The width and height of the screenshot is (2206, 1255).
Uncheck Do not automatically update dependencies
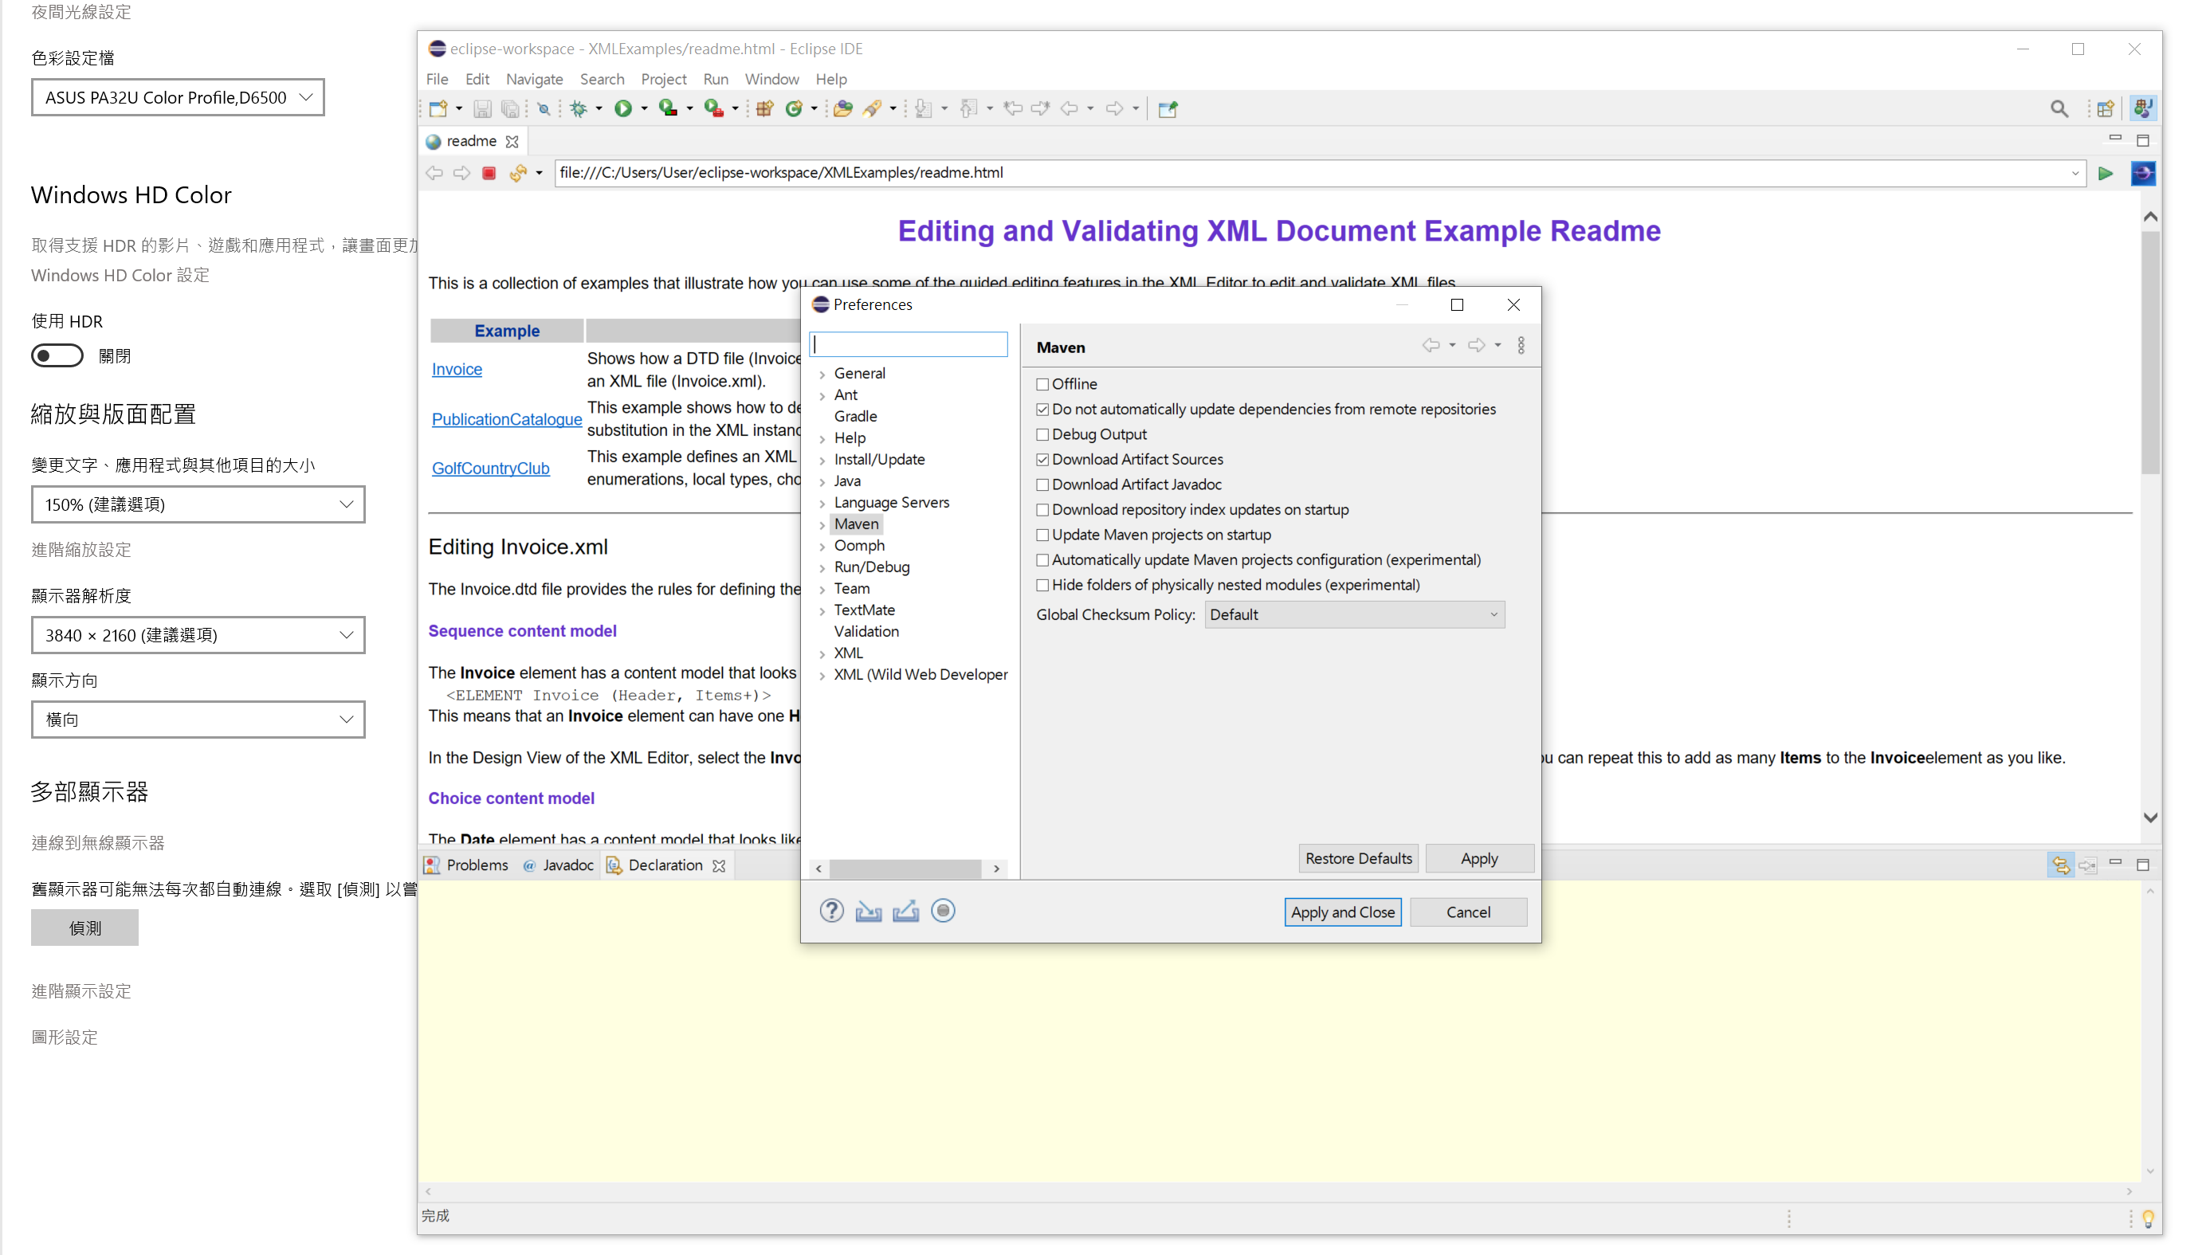tap(1042, 410)
